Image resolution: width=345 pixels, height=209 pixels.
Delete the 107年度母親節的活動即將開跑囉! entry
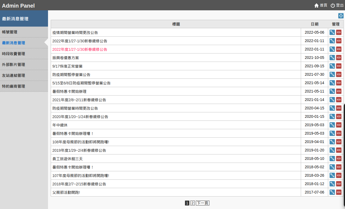coord(339,175)
